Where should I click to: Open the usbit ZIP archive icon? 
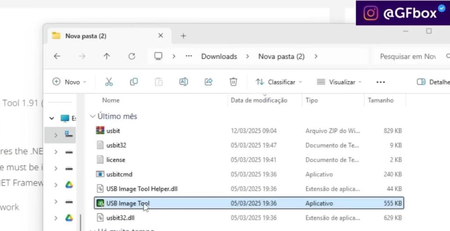[x=100, y=130]
